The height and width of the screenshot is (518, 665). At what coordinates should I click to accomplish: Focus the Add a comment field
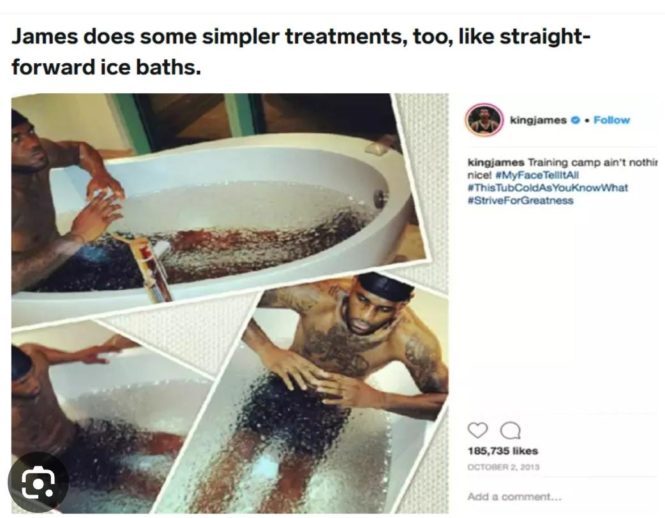(514, 496)
